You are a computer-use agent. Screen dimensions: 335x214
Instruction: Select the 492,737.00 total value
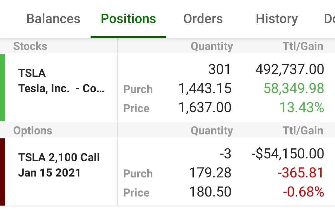[289, 69]
